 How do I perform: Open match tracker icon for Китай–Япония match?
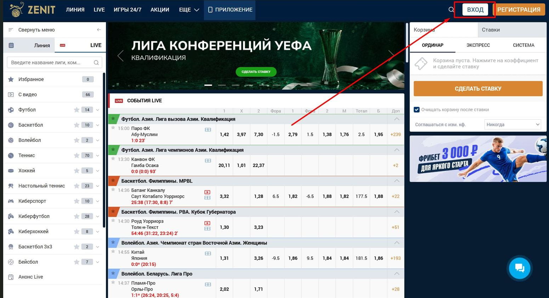pyautogui.click(x=208, y=253)
